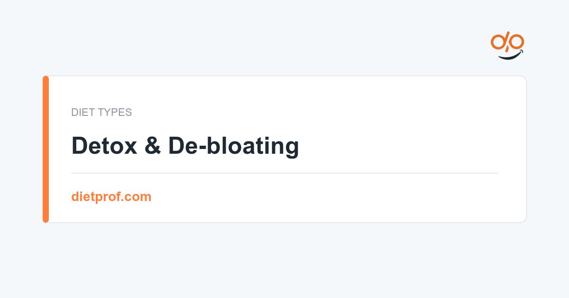Image resolution: width=569 pixels, height=298 pixels.
Task: Click the orange vertical accent bar
Action: pyautogui.click(x=46, y=149)
